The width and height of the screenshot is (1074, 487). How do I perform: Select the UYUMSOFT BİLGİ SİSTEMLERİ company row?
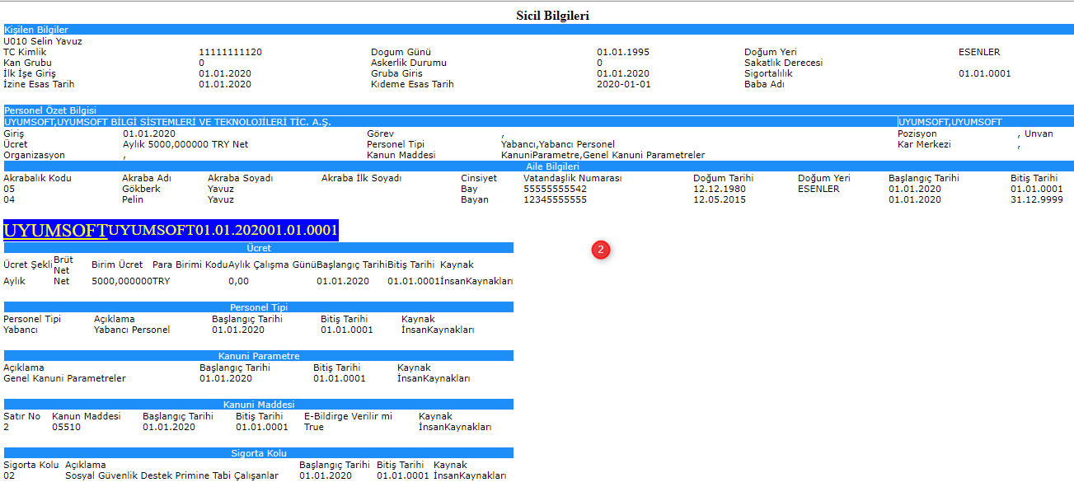tap(167, 122)
